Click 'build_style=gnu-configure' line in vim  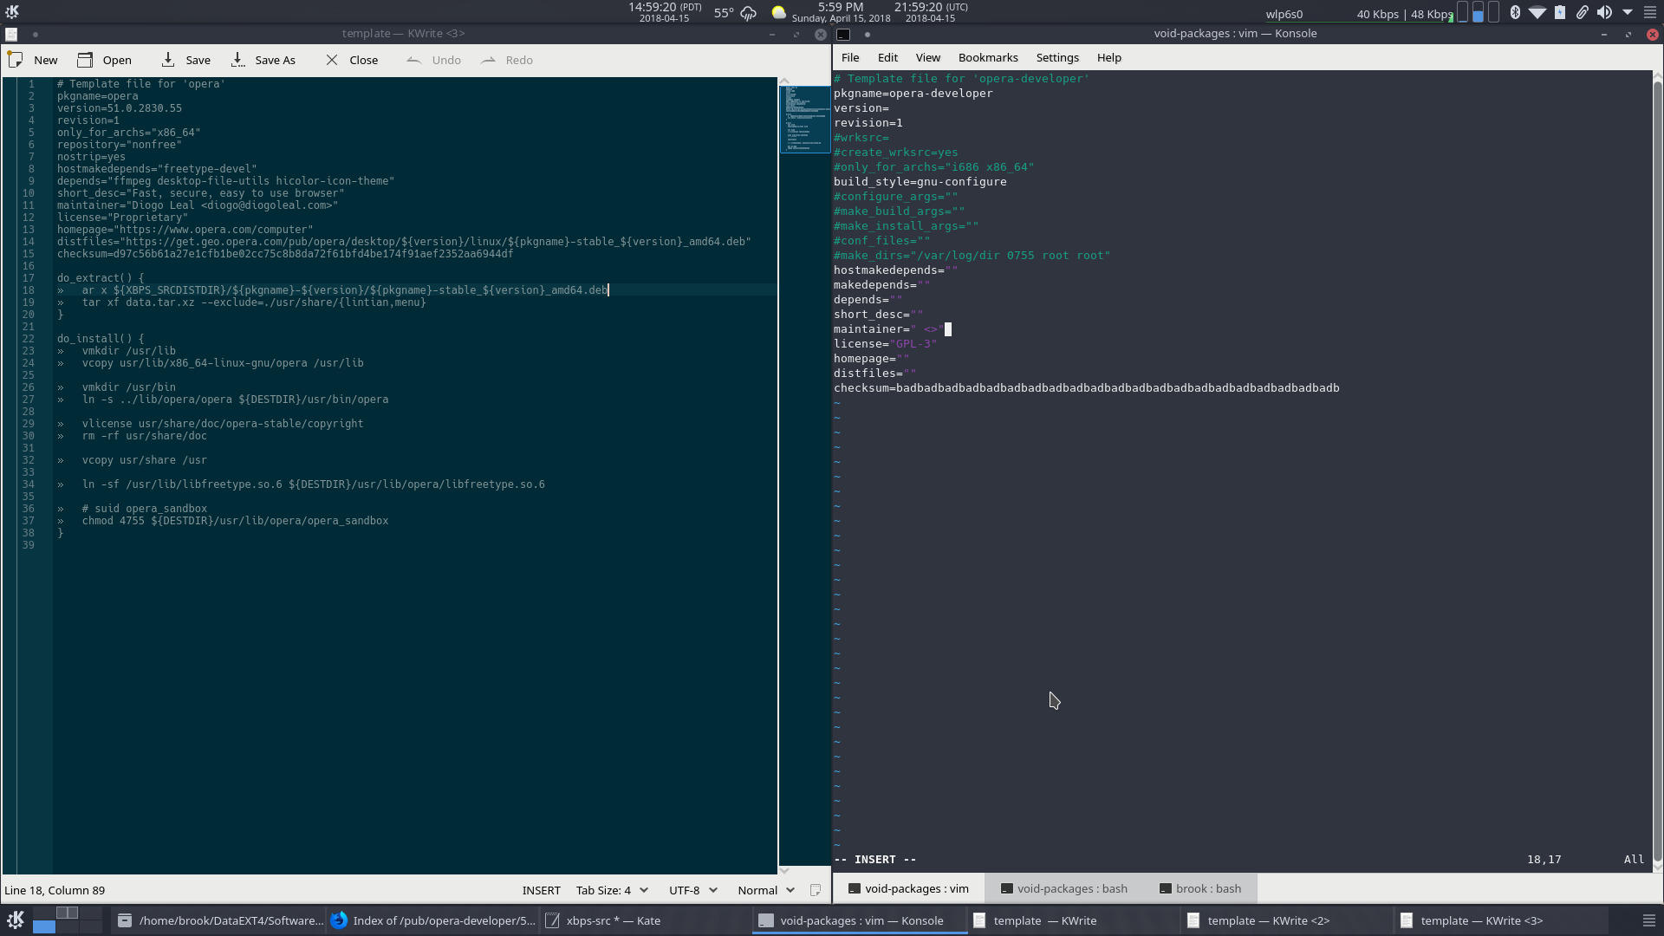click(x=920, y=182)
